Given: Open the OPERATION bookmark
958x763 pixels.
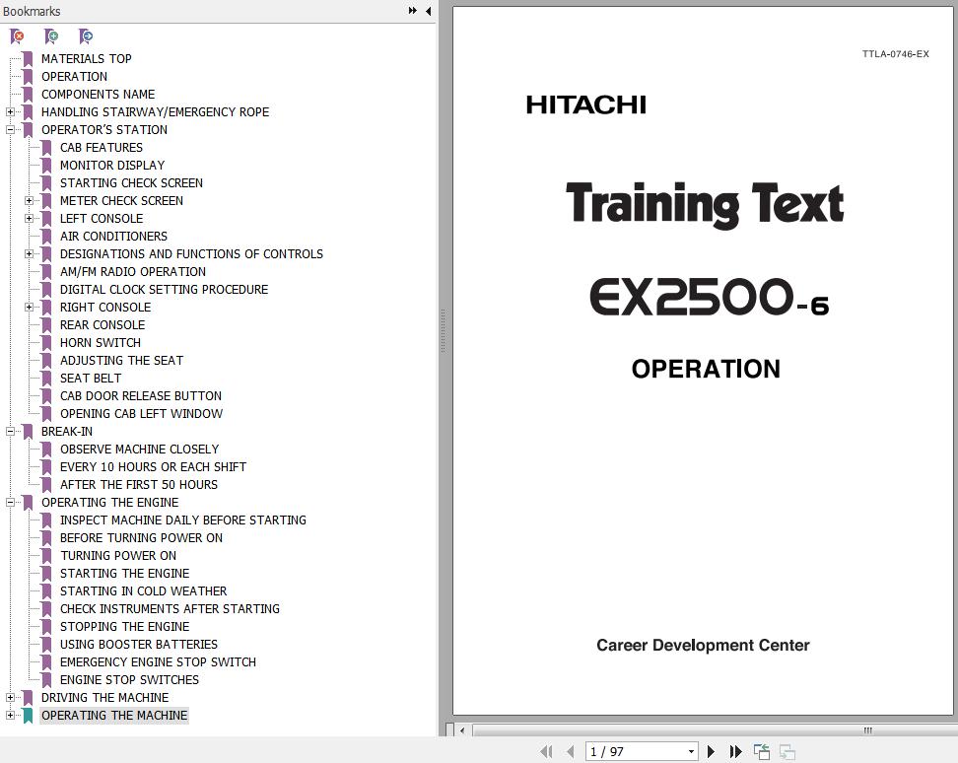Looking at the screenshot, I should 74,76.
